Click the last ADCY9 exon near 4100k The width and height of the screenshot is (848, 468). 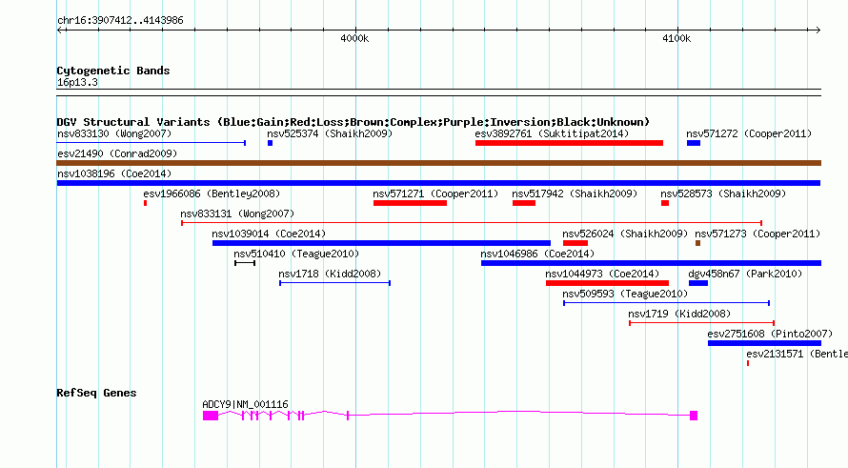[694, 416]
